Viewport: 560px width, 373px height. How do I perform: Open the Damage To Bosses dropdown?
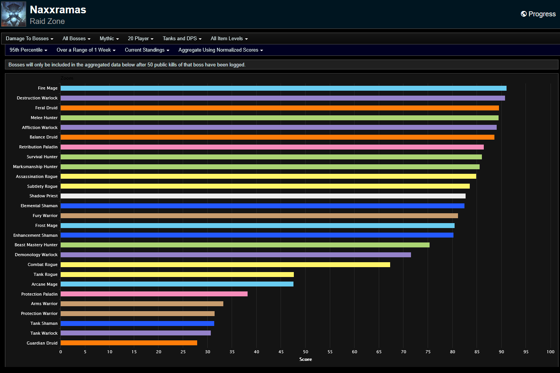click(x=29, y=39)
